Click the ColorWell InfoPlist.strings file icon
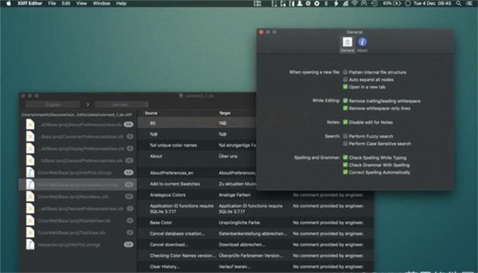The height and width of the screenshot is (273, 478). pos(30,173)
